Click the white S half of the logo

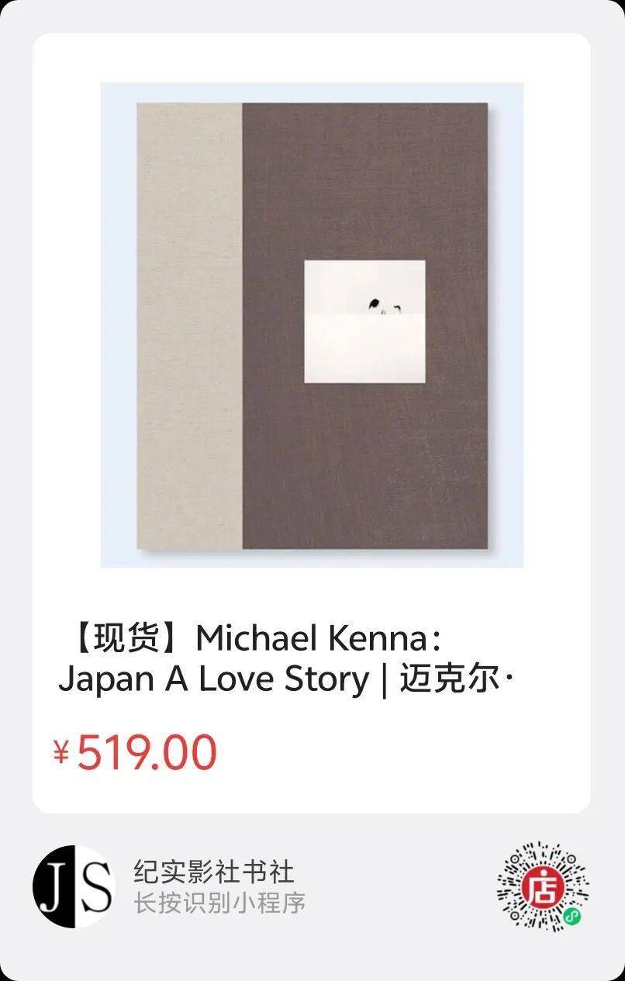[x=95, y=886]
